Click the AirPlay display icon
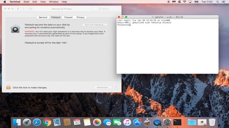229x128 pixels. pos(190,2)
